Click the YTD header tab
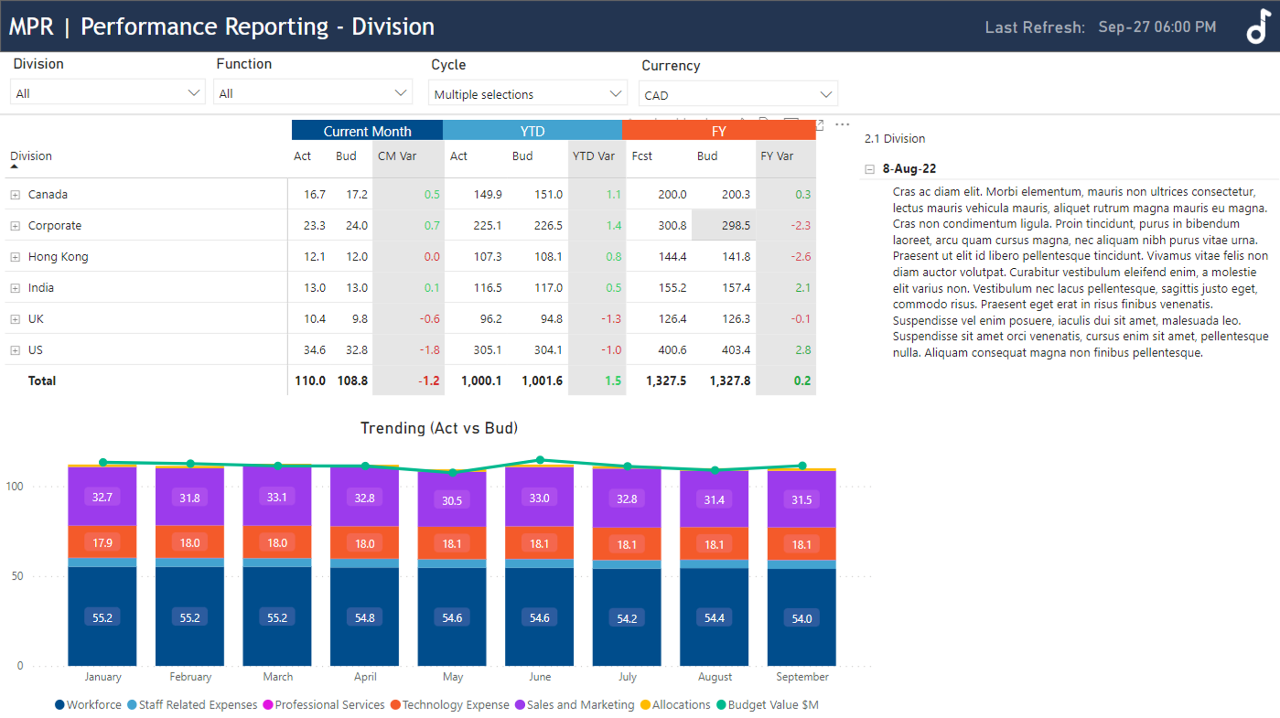Viewport: 1280px width, 718px height. 532,131
